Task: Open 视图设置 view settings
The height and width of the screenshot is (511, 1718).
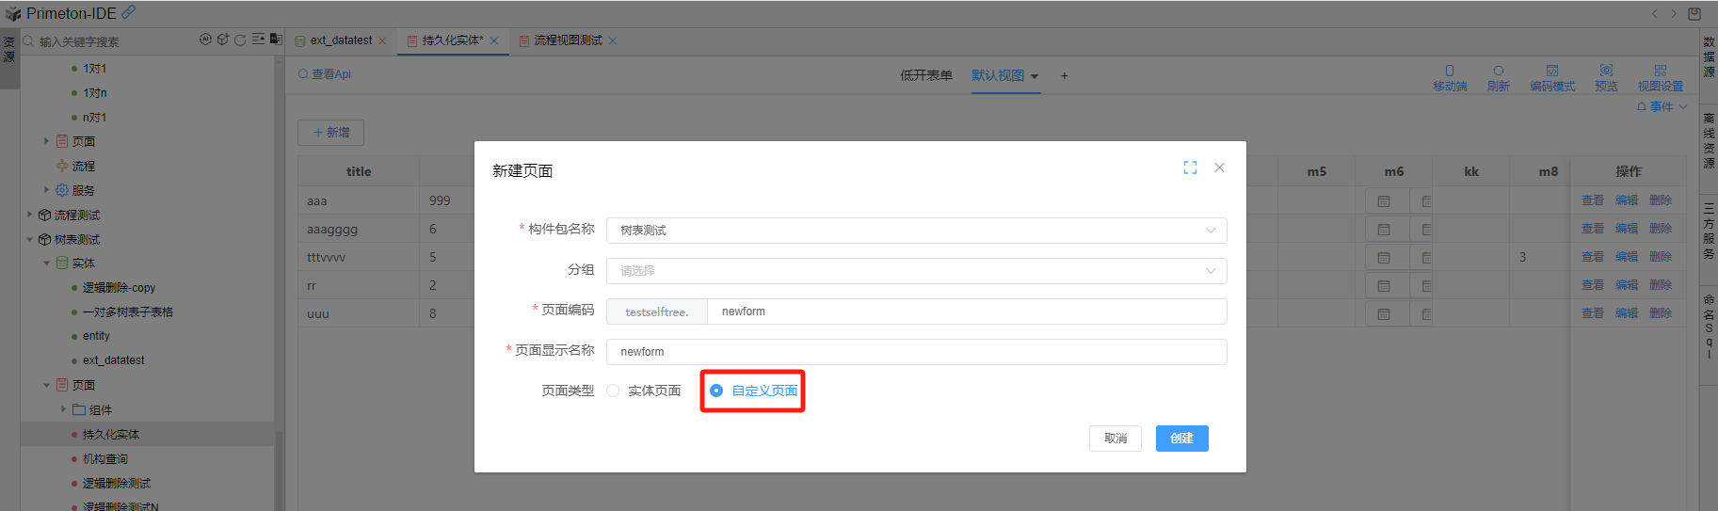Action: [1660, 77]
